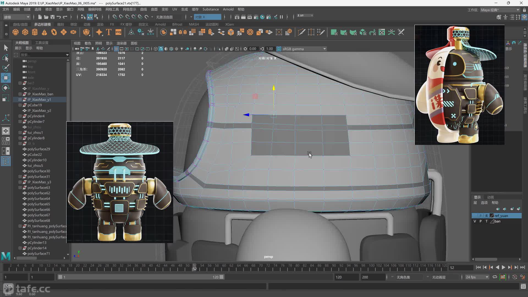Image resolution: width=528 pixels, height=297 pixels.
Task: Create a polygon plane from the shelf
Action: 64,32
